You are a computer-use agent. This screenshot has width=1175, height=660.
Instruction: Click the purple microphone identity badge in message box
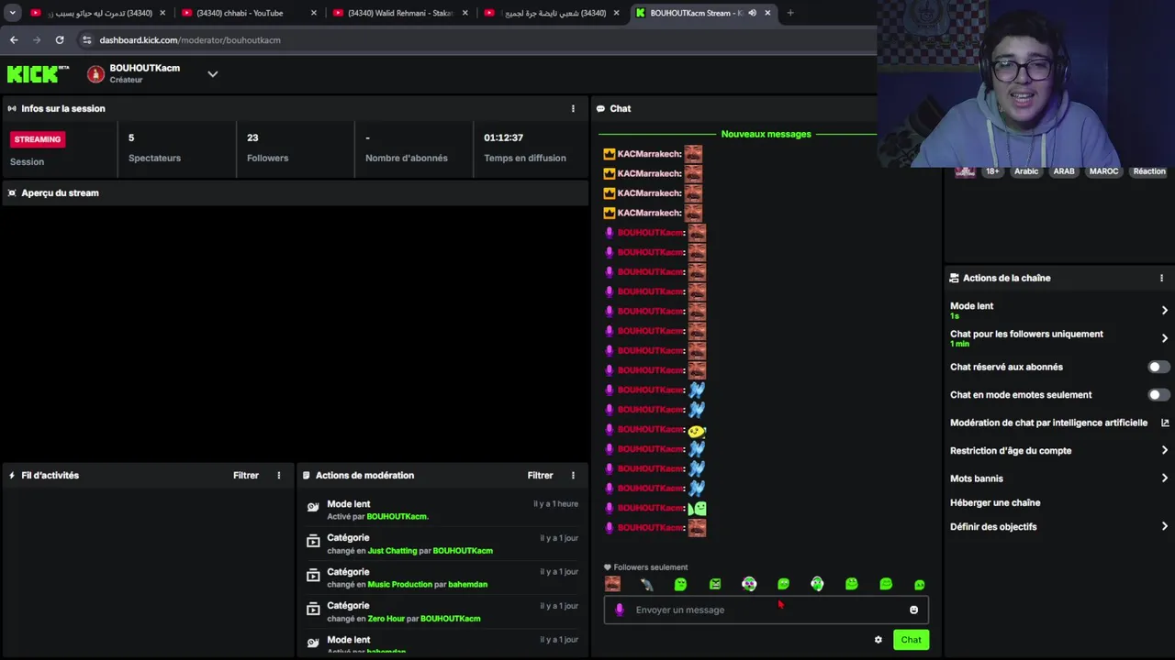620,610
